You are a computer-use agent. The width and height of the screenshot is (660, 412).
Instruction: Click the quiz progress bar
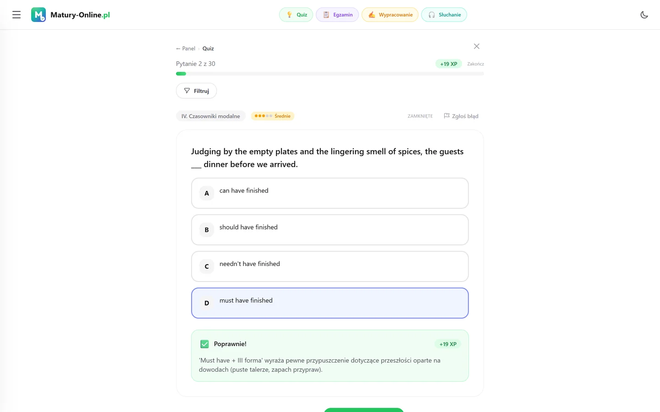click(x=330, y=74)
